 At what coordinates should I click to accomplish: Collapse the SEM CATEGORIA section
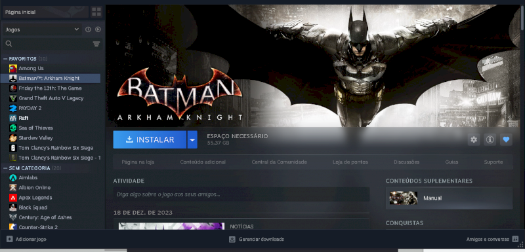click(5, 168)
